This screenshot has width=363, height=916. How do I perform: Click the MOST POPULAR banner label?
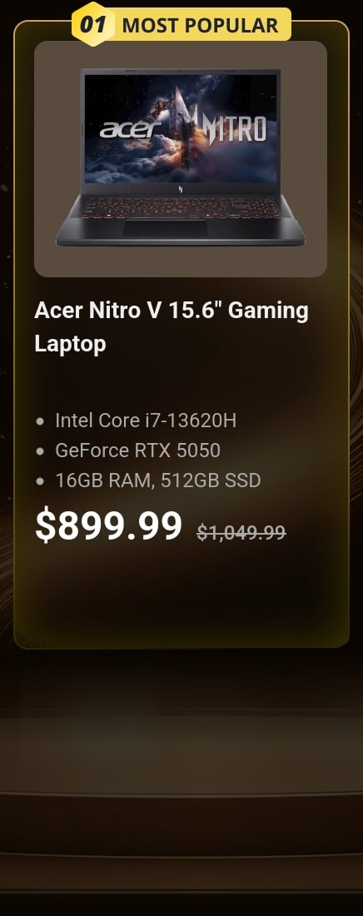200,25
